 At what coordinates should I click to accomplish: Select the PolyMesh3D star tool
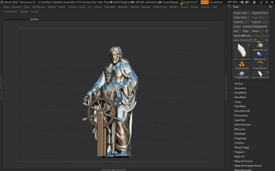(242, 74)
